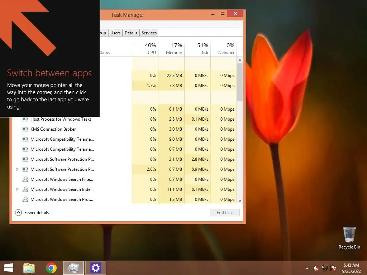Screen dimensions: 367x275
Task: Select Microsoft Compatibility Telemetry using 0.7 MB
Action: click(124, 149)
